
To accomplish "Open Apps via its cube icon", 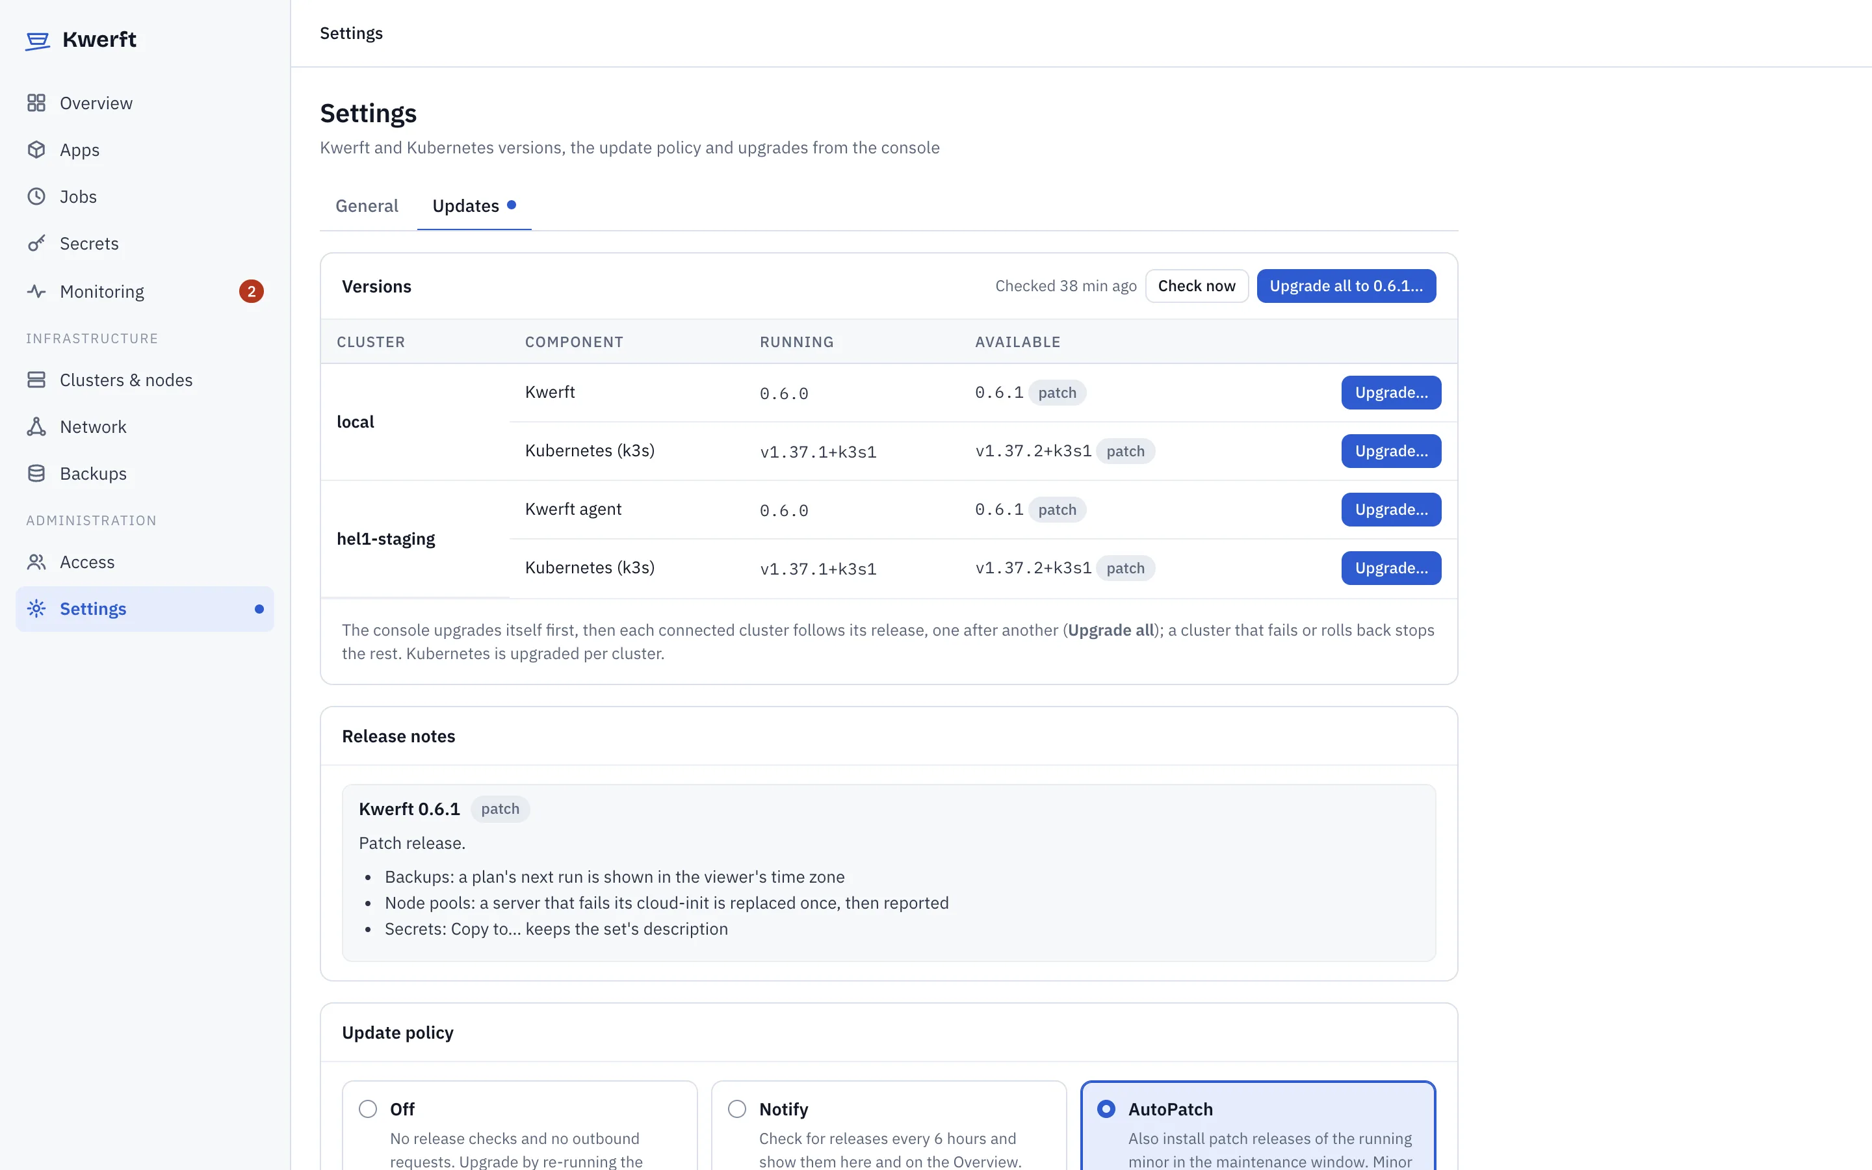I will [x=36, y=149].
